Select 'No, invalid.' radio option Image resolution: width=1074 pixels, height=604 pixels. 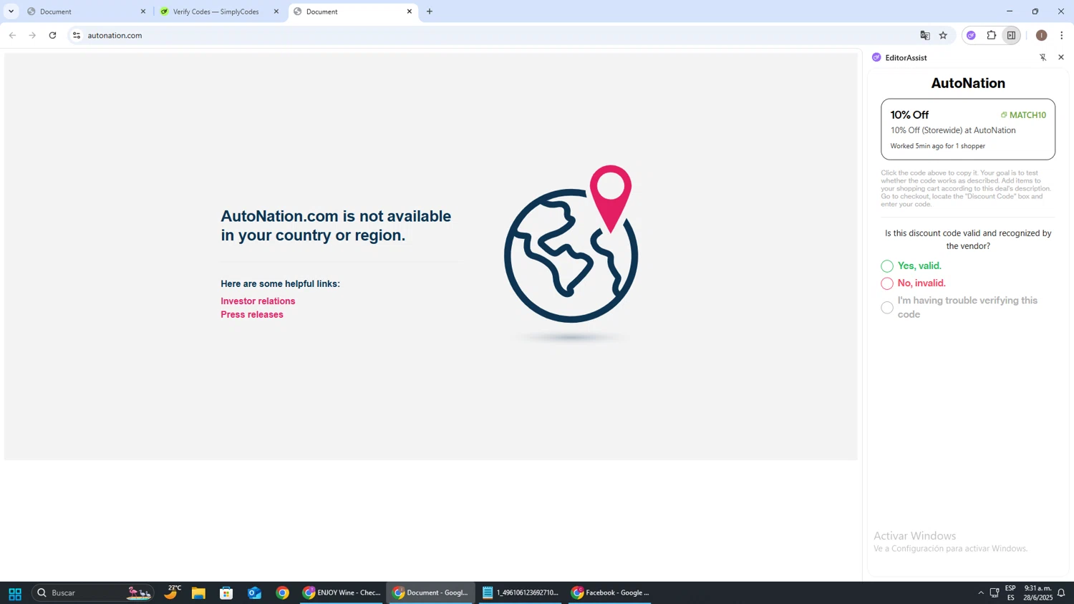[887, 283]
